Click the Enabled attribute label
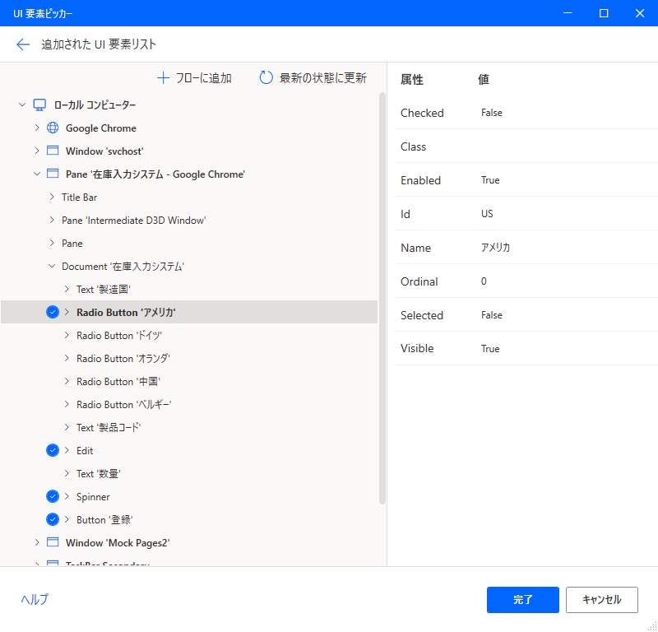 pos(420,180)
